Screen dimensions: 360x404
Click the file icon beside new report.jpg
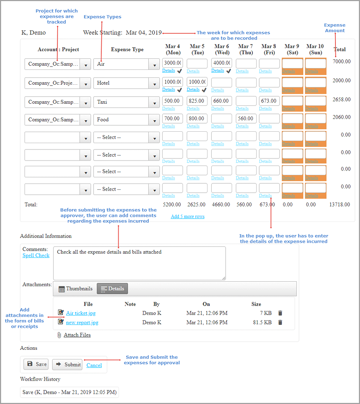pos(61,322)
